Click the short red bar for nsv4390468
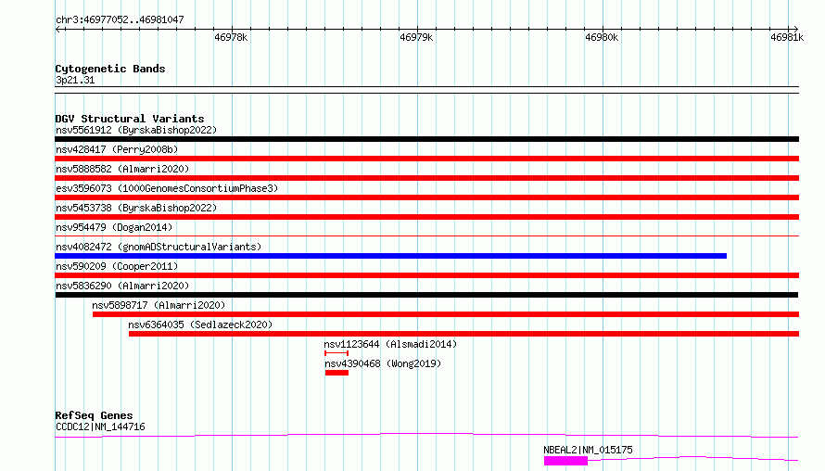 click(336, 373)
